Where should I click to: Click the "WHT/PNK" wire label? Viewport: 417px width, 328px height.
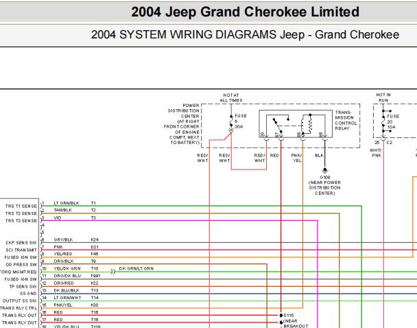(x=377, y=153)
